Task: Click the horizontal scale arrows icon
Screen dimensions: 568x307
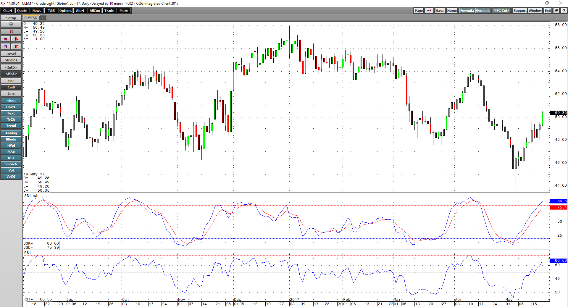Action: point(6,39)
